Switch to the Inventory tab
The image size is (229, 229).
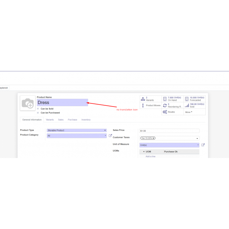(x=86, y=120)
